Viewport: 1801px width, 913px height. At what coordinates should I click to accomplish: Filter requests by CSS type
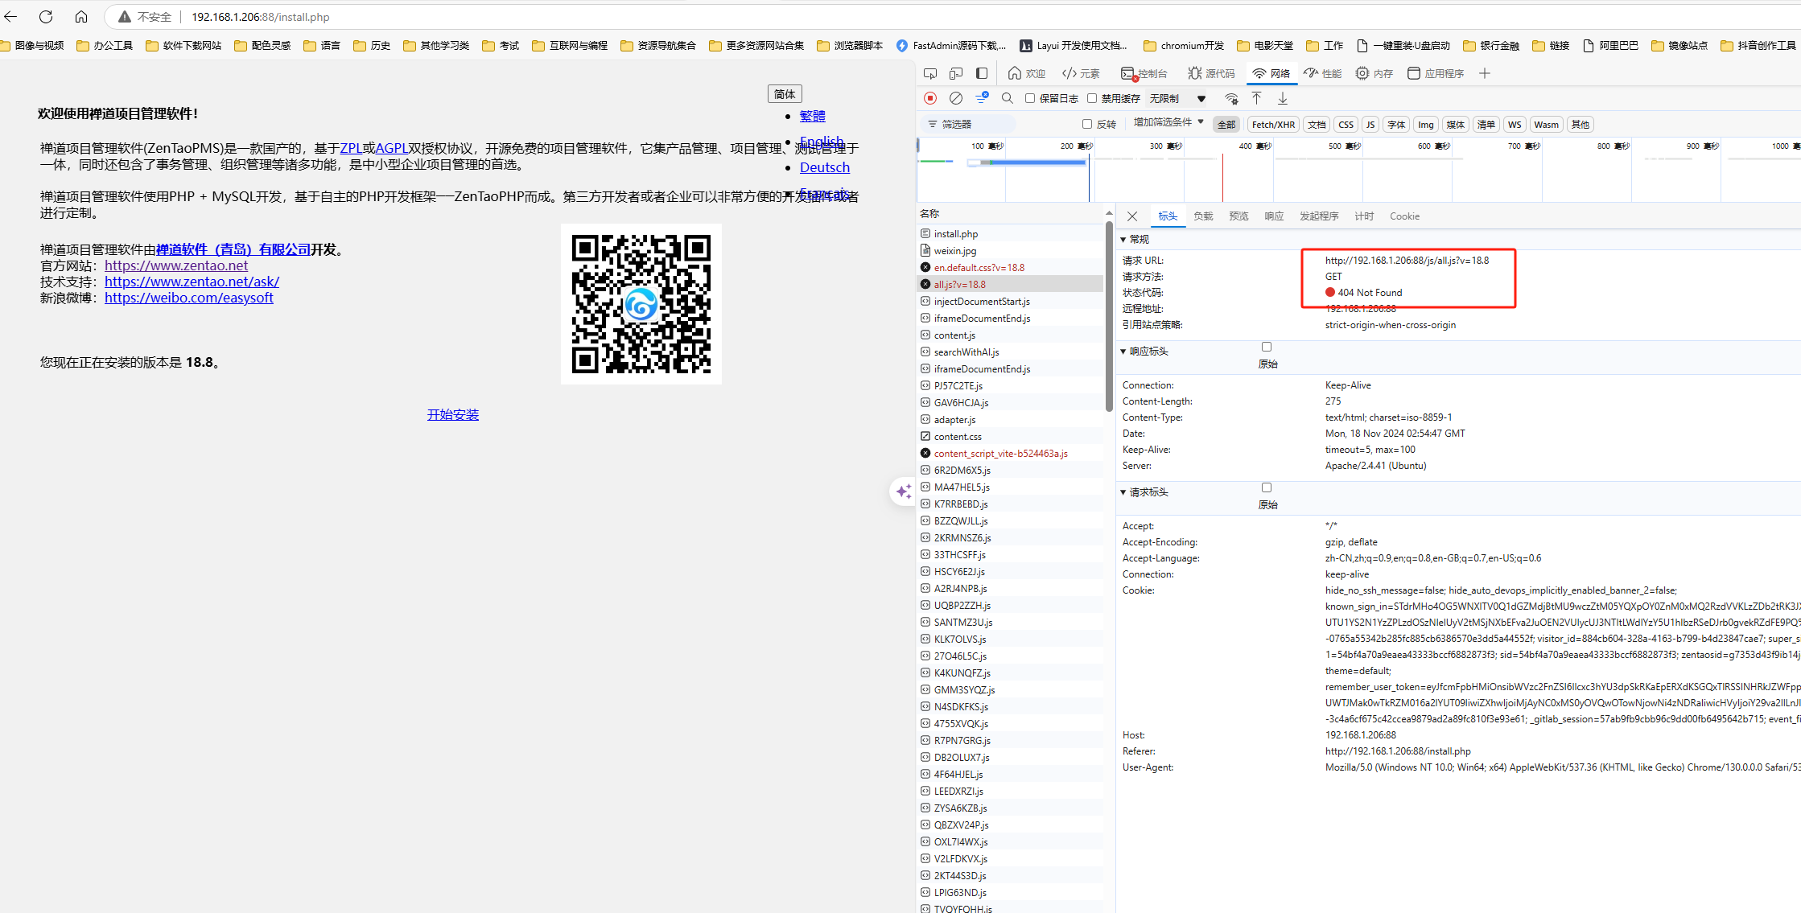click(1346, 124)
